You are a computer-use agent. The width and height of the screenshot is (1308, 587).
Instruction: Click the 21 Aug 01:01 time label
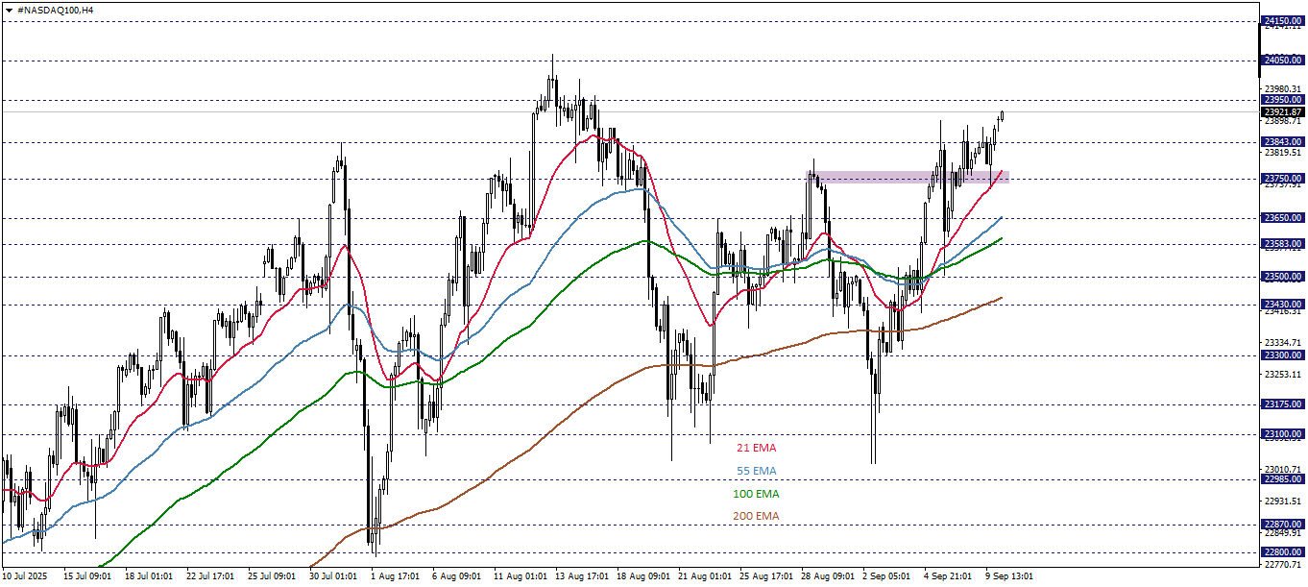pos(703,576)
